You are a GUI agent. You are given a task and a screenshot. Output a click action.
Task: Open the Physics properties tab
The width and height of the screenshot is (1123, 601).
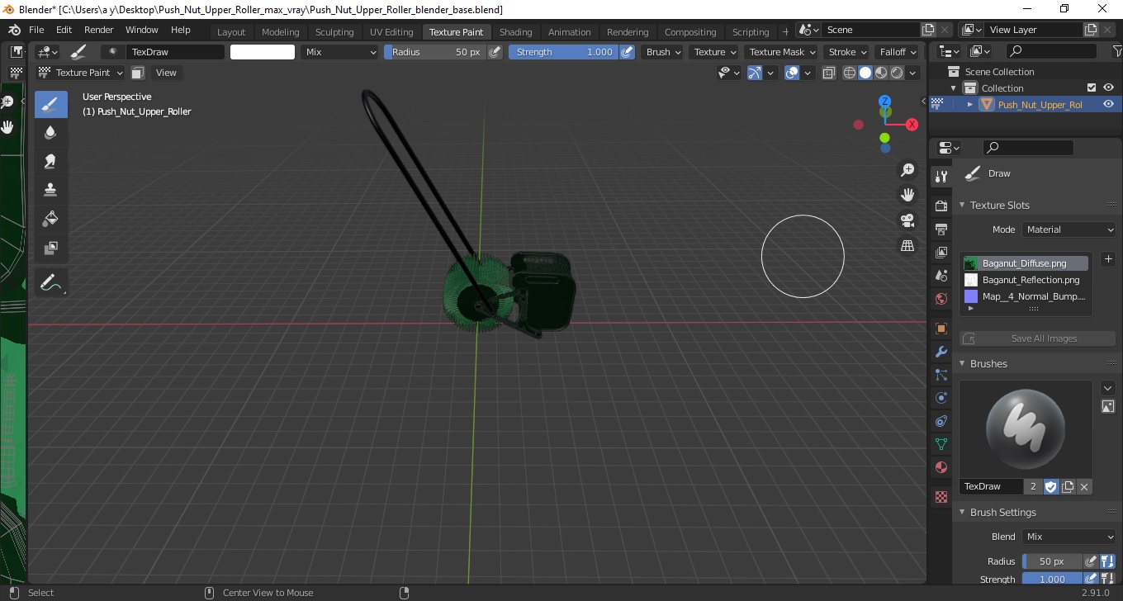(941, 398)
